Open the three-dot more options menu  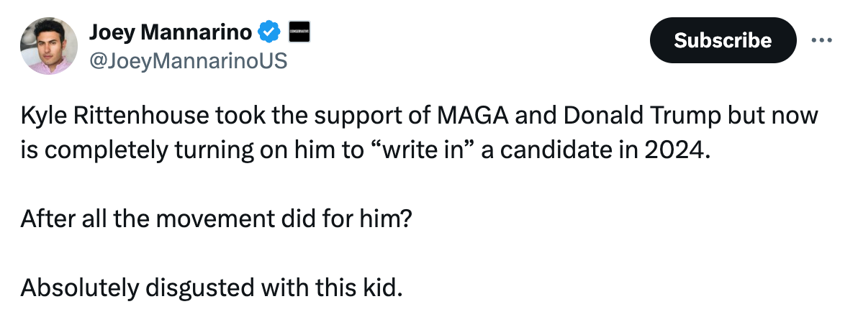point(821,40)
